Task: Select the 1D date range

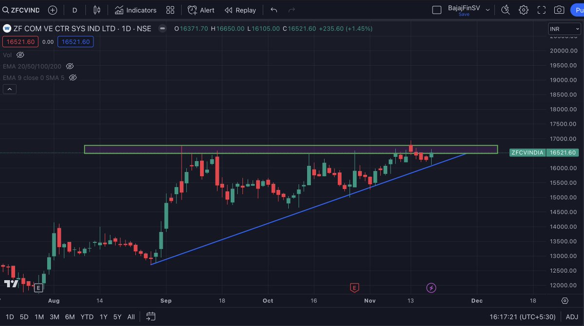Action: pos(10,317)
